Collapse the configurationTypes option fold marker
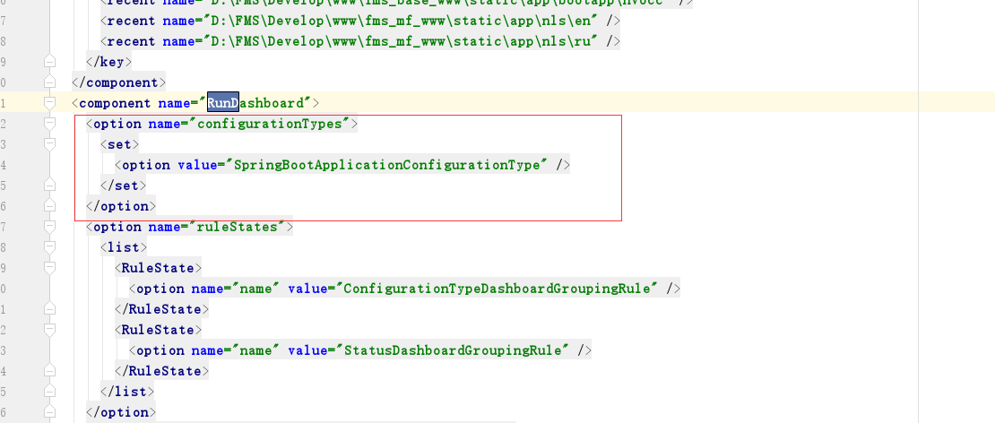 [x=49, y=124]
